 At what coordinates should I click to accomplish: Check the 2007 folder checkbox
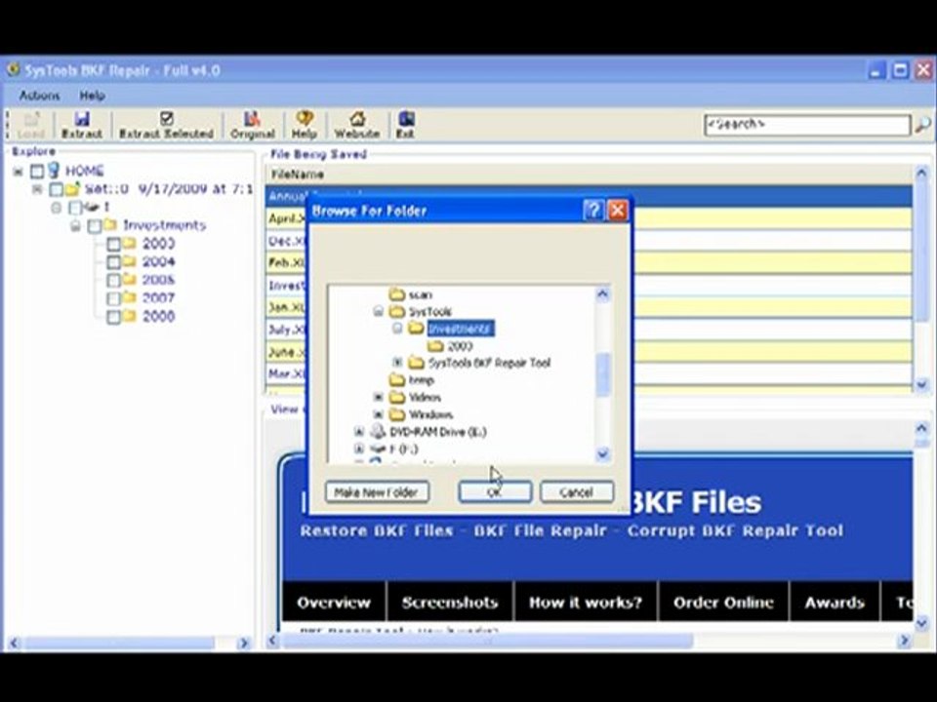tap(113, 298)
